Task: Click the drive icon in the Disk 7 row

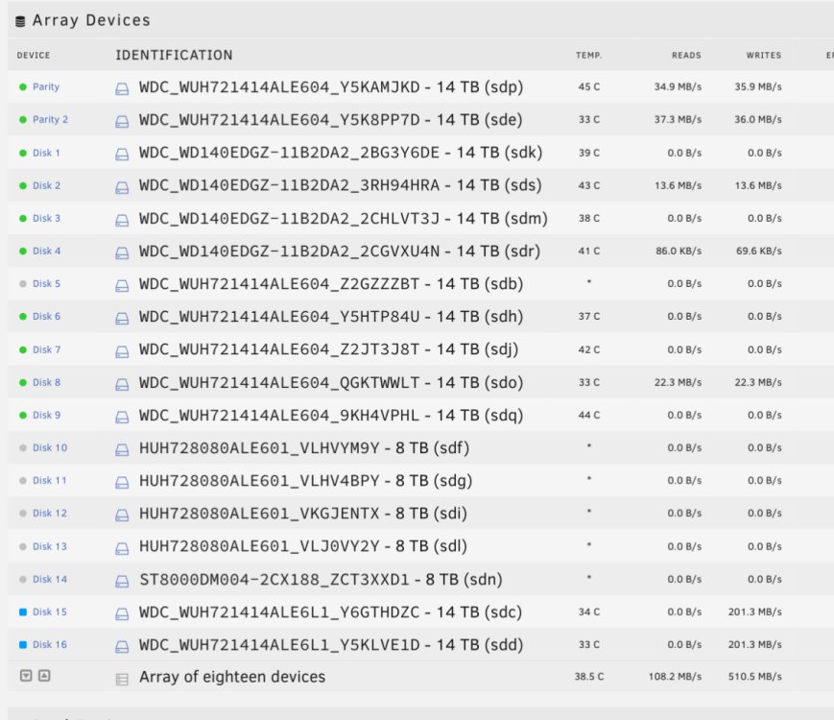Action: click(122, 351)
